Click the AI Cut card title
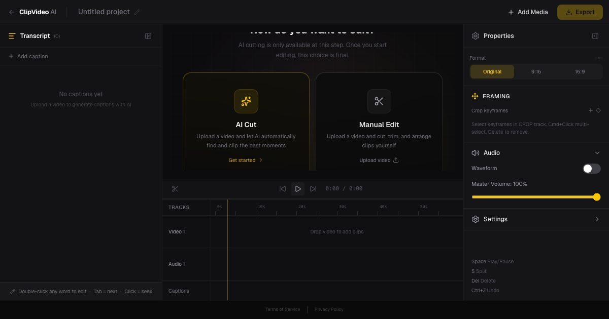The height and width of the screenshot is (319, 609). 246,125
